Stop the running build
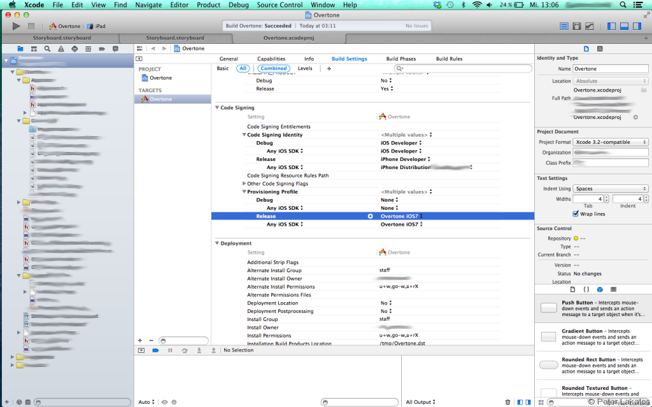Viewport: 652px width, 407px height. coord(31,26)
